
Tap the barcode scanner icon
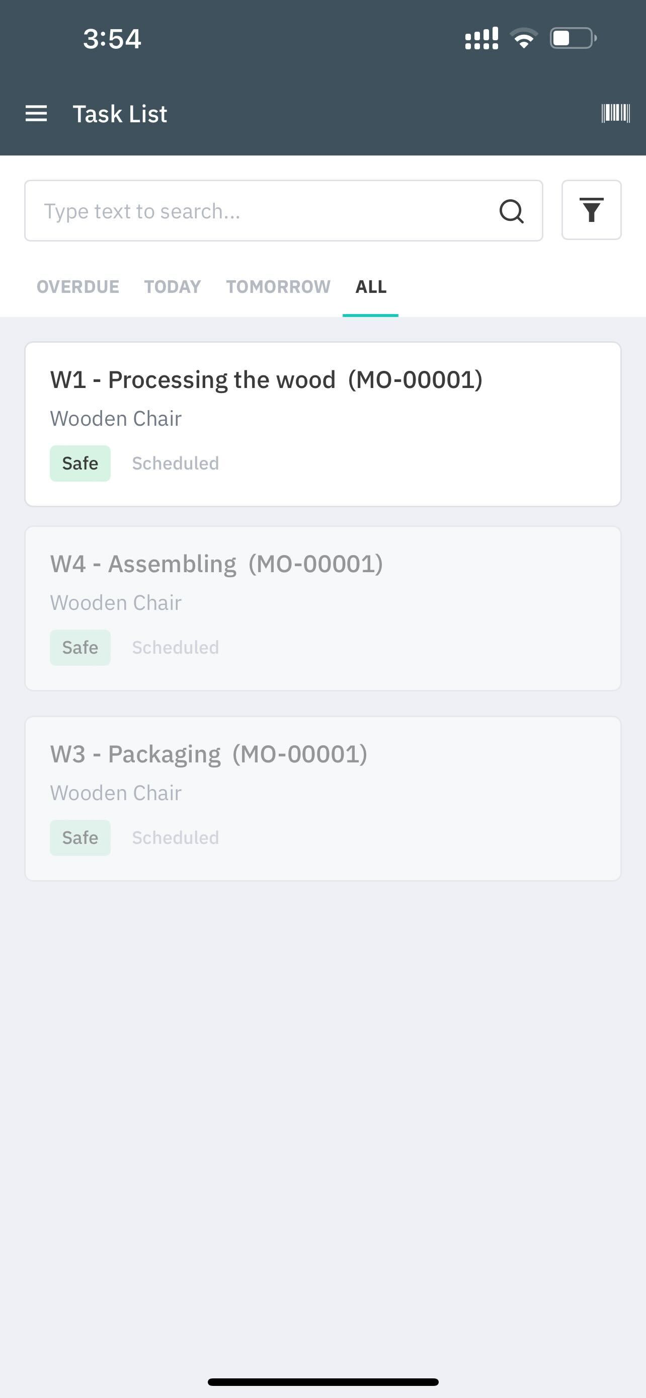[615, 113]
